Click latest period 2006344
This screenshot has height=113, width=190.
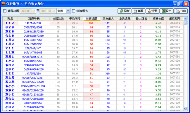pyautogui.click(x=175, y=23)
